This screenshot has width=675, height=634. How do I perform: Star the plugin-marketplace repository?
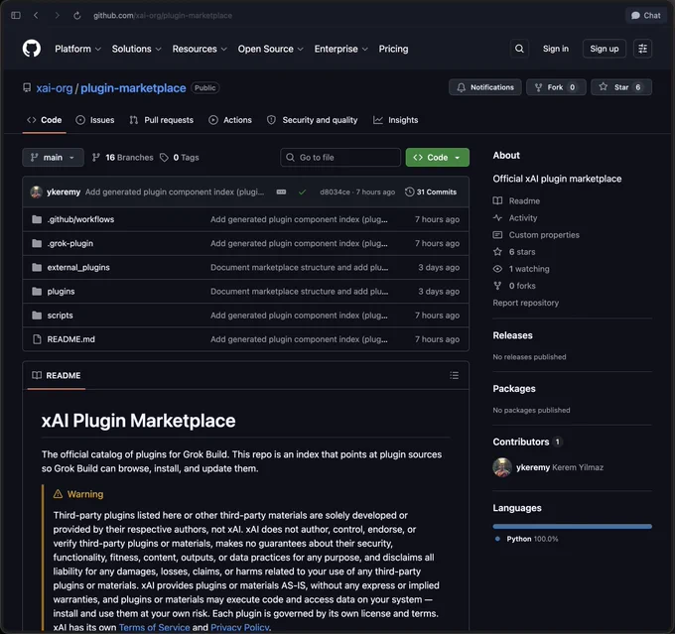(621, 87)
